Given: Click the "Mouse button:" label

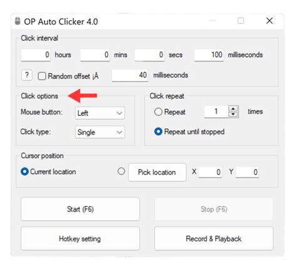Looking at the screenshot, I should point(41,112).
